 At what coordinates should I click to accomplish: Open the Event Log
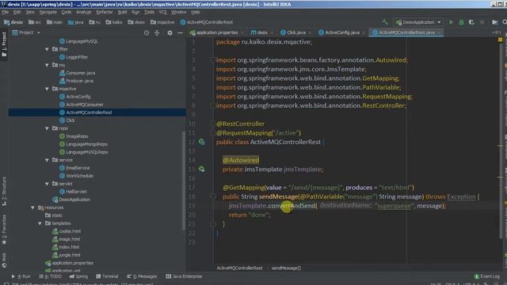(487, 276)
